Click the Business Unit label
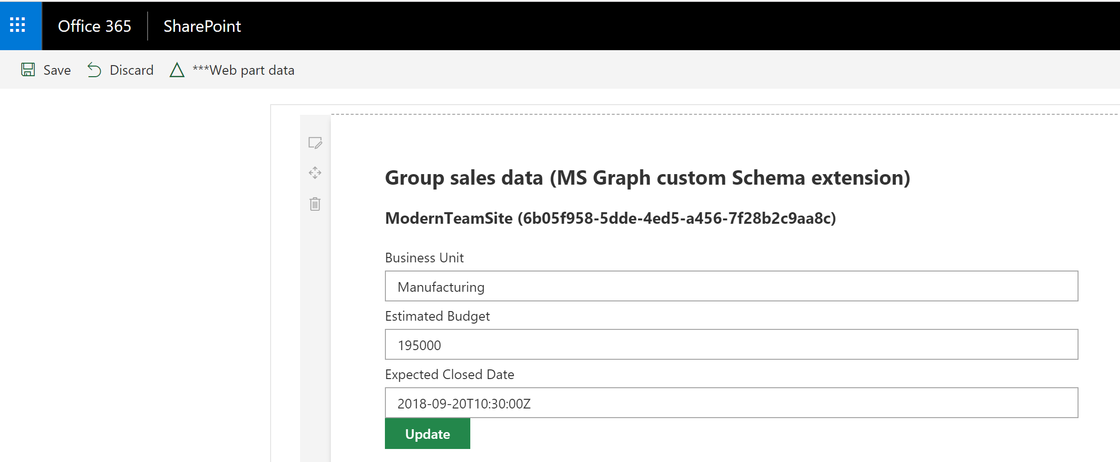Image resolution: width=1120 pixels, height=462 pixels. click(424, 258)
